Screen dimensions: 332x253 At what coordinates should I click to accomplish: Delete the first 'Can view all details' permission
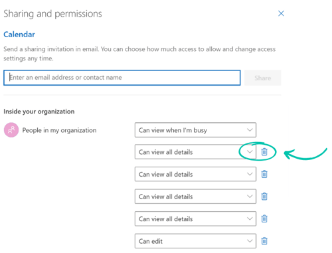pos(264,152)
